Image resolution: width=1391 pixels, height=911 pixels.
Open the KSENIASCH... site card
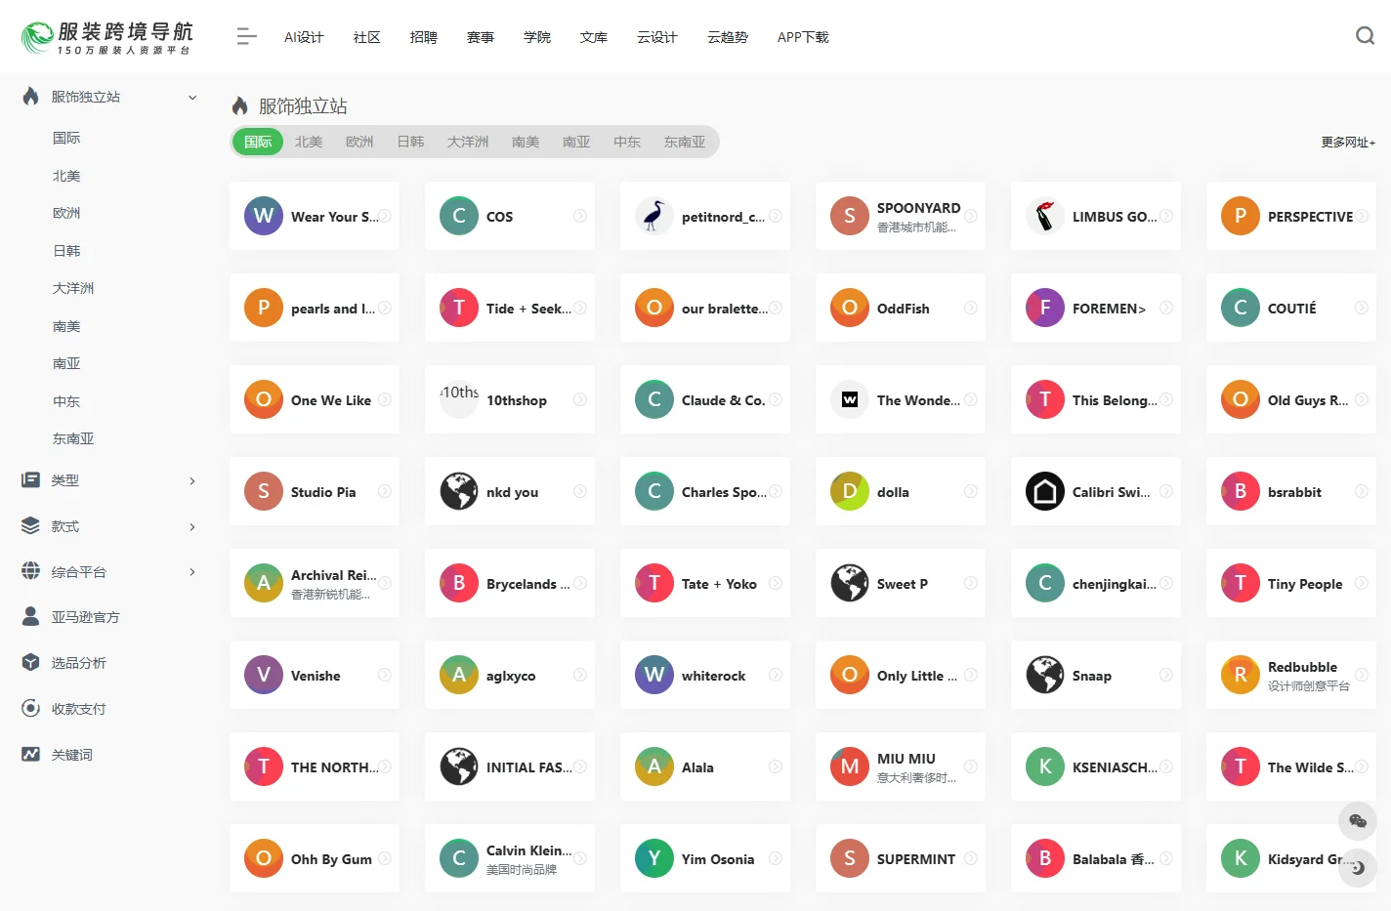[x=1096, y=766]
